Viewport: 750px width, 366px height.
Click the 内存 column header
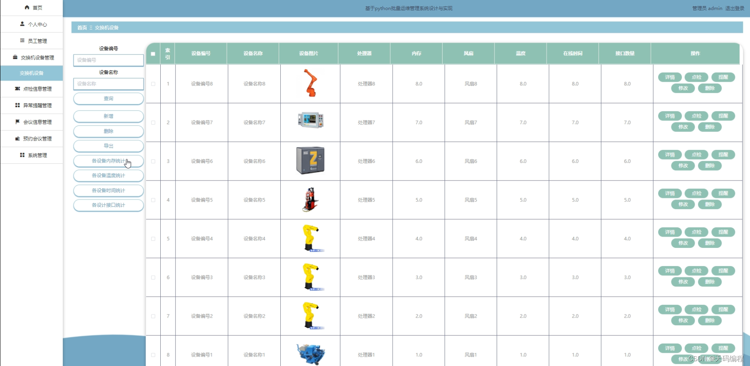(416, 53)
